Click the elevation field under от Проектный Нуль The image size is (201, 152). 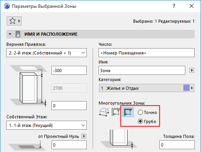(69, 145)
